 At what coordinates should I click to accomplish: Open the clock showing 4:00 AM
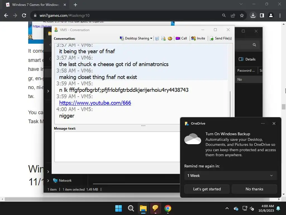(x=266, y=208)
